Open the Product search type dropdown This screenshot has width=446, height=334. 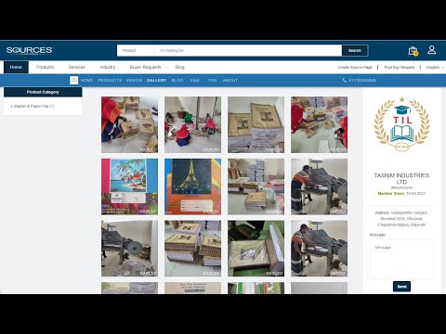136,50
